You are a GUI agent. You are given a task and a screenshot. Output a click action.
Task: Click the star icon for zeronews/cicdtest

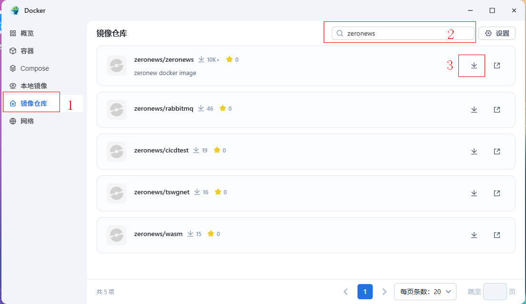tap(217, 150)
